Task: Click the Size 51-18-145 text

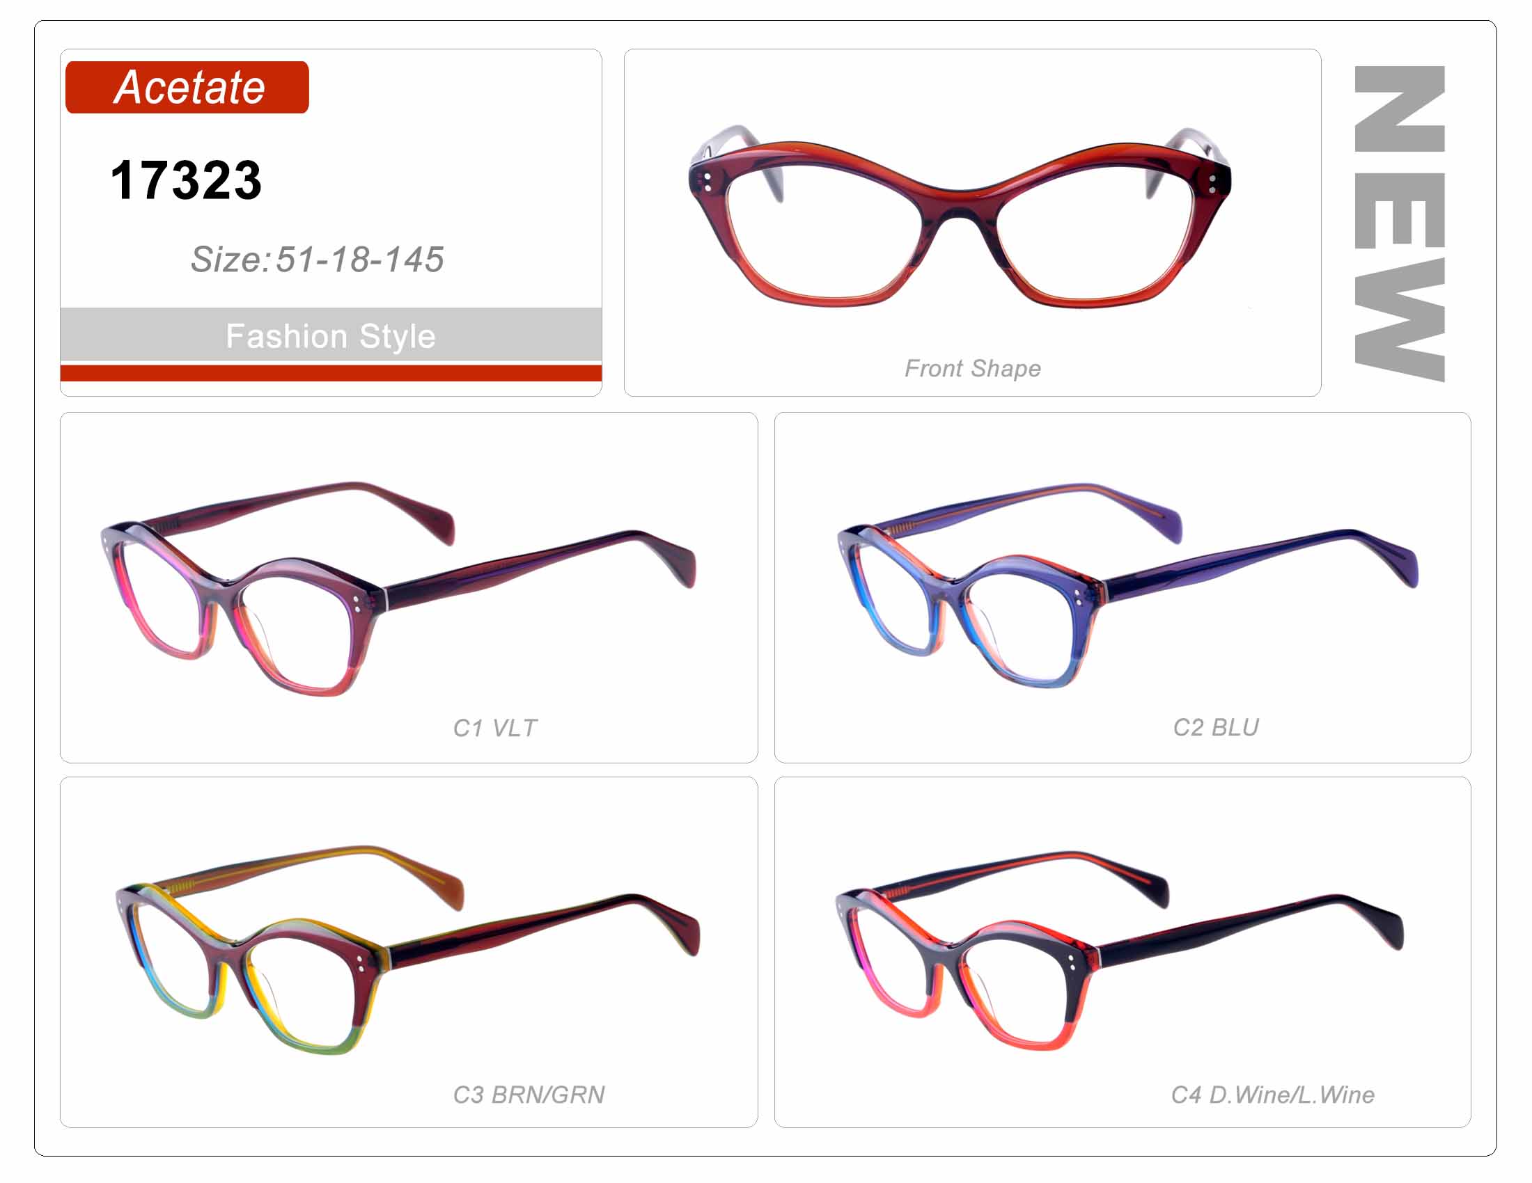Action: [x=317, y=260]
